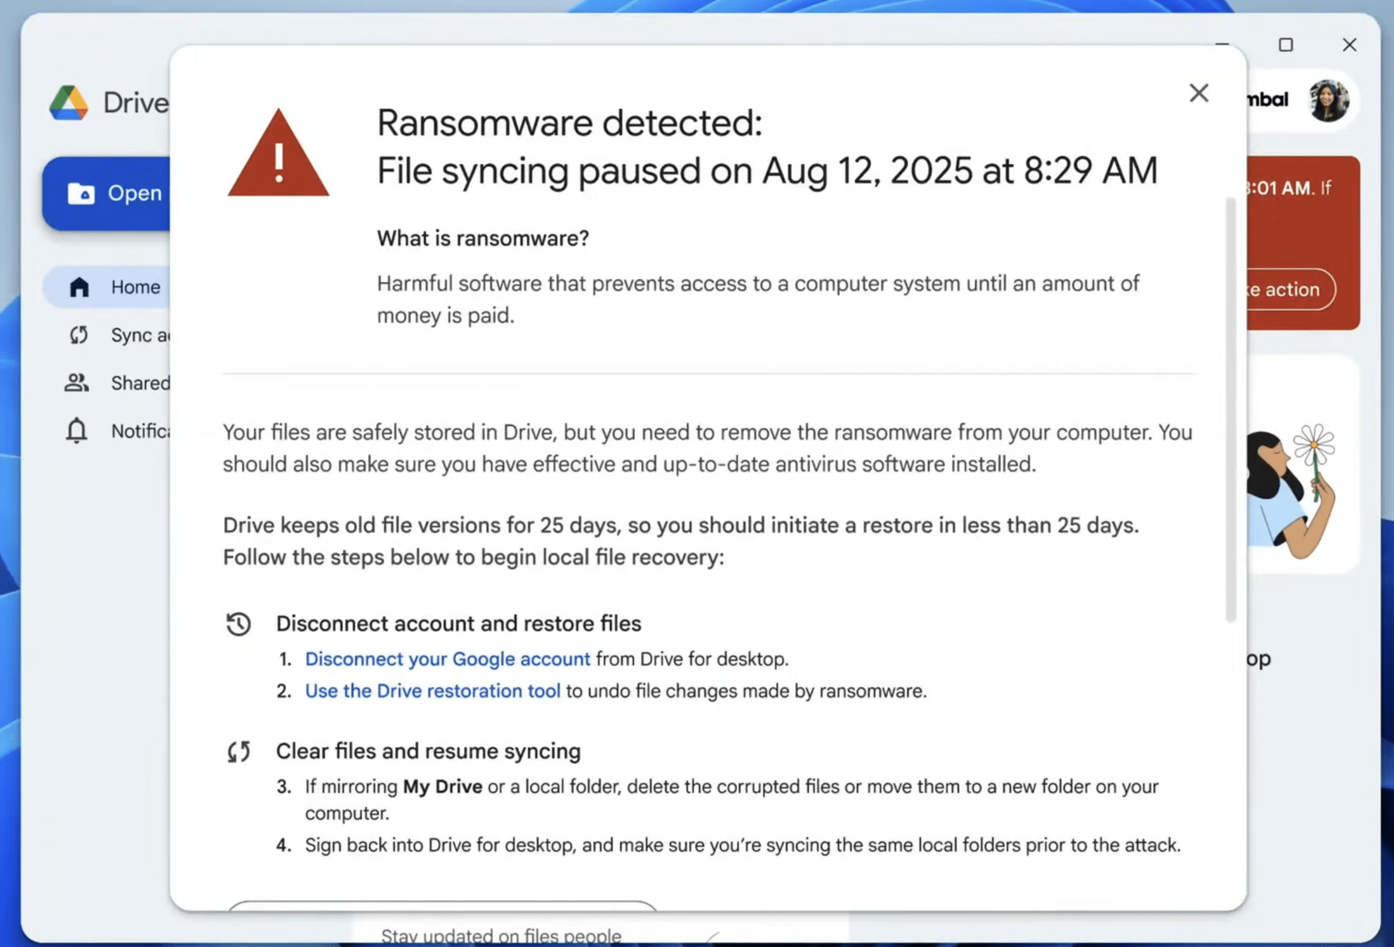
Task: Open the Use the Drive restoration tool link
Action: click(x=433, y=691)
